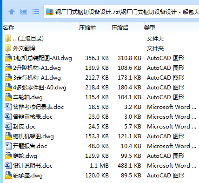Click the 356.3 KB original size value
Viewport: 199px width, 183px height.
tap(97, 58)
